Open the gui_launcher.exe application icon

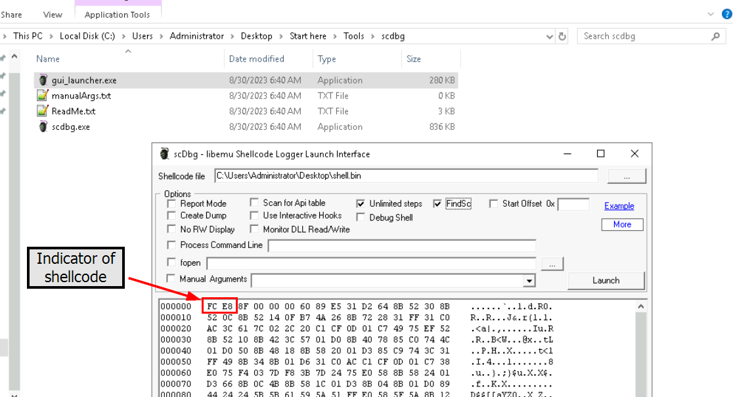click(43, 81)
